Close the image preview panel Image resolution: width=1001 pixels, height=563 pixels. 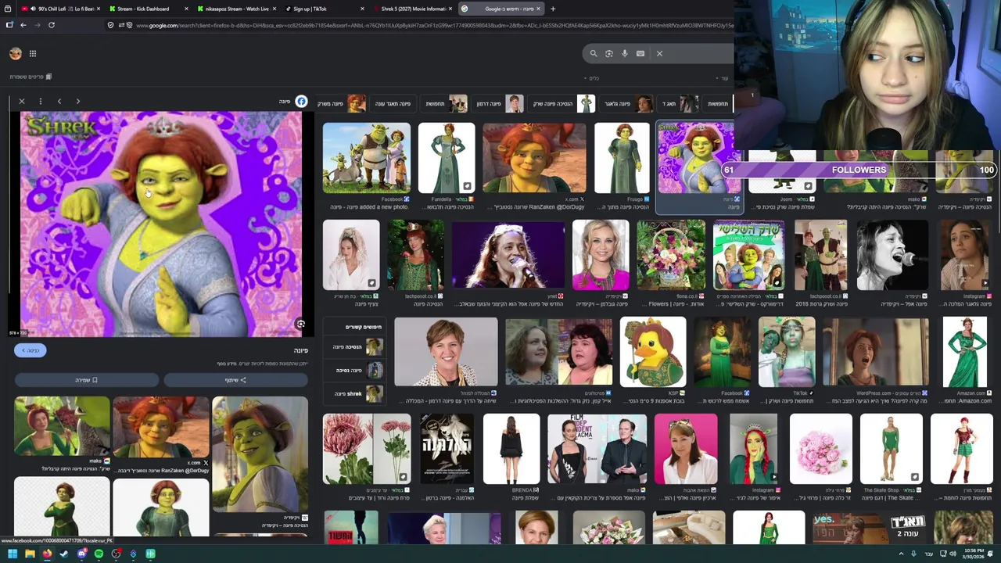pos(22,101)
